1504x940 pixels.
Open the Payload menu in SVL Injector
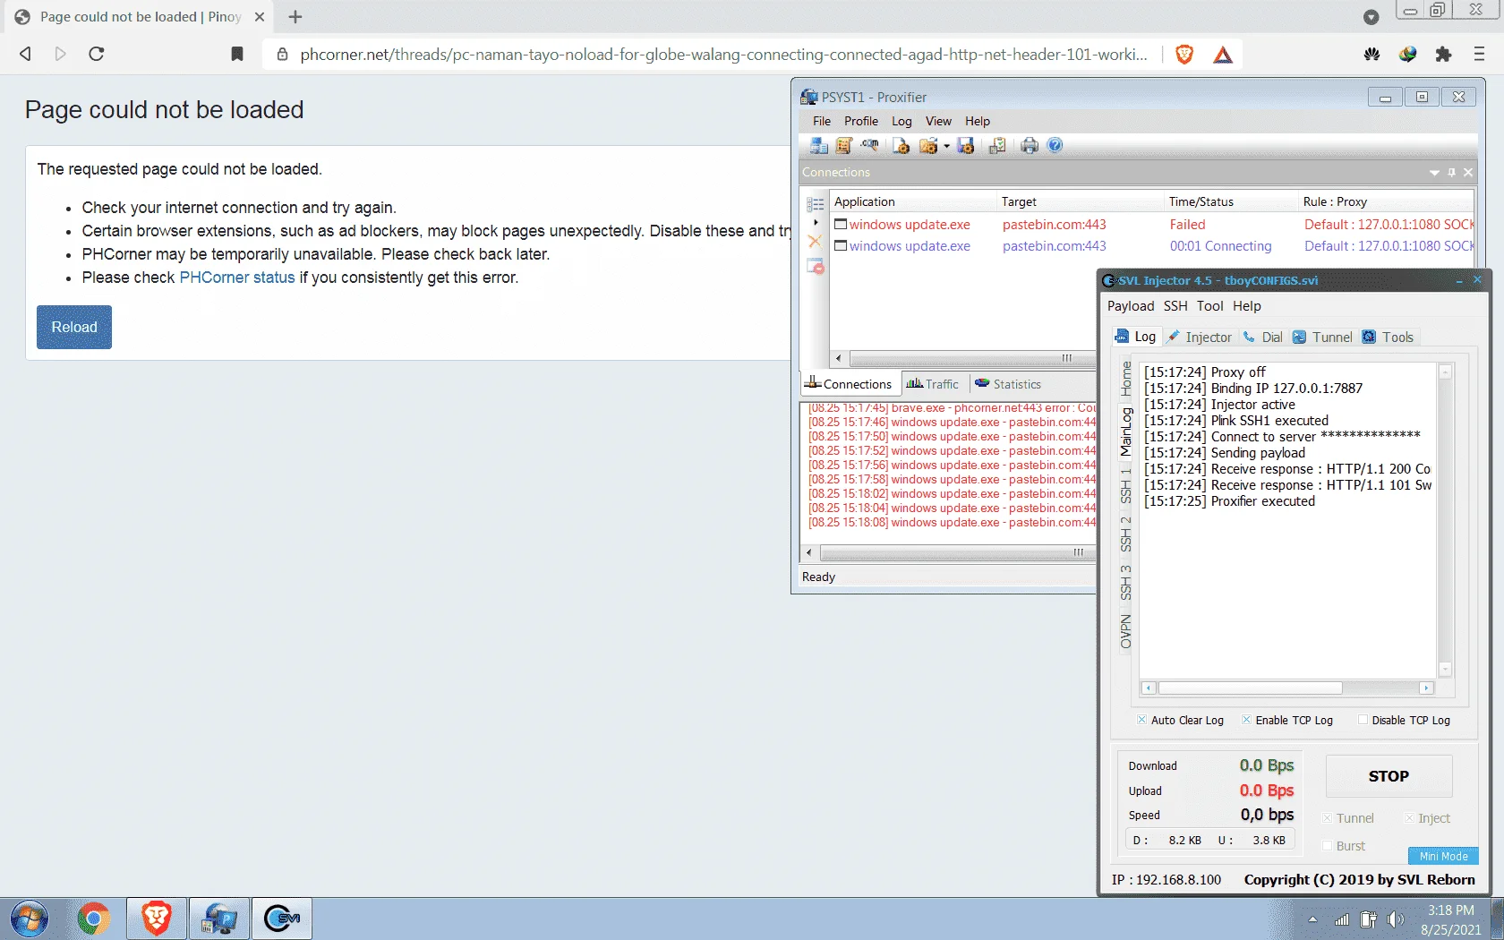[1131, 306]
